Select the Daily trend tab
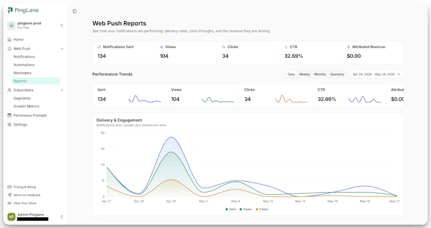The image size is (431, 228). coord(291,74)
